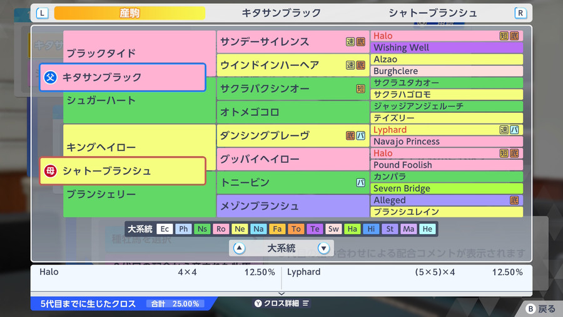Click the Sw lineage swatch
This screenshot has width=563, height=317.
pos(333,229)
